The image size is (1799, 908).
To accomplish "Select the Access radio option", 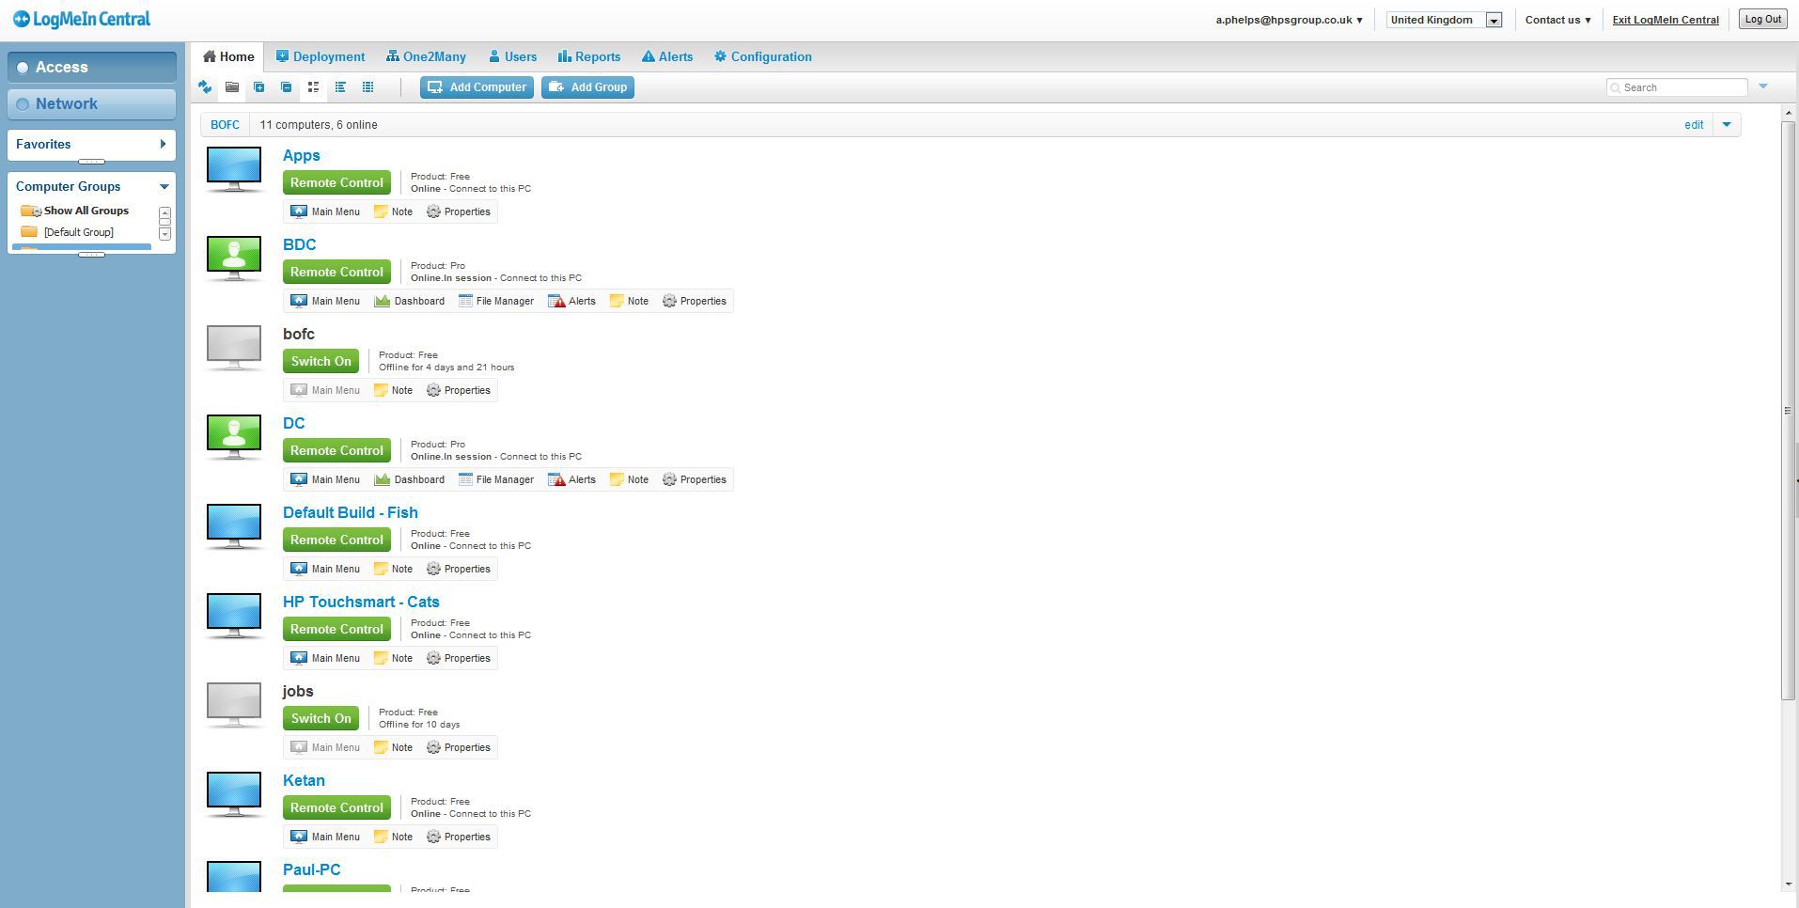I will (x=23, y=68).
